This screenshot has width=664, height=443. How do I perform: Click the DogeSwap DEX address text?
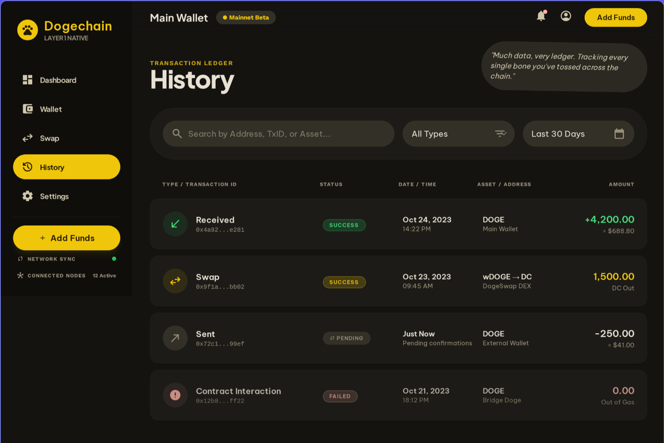507,286
